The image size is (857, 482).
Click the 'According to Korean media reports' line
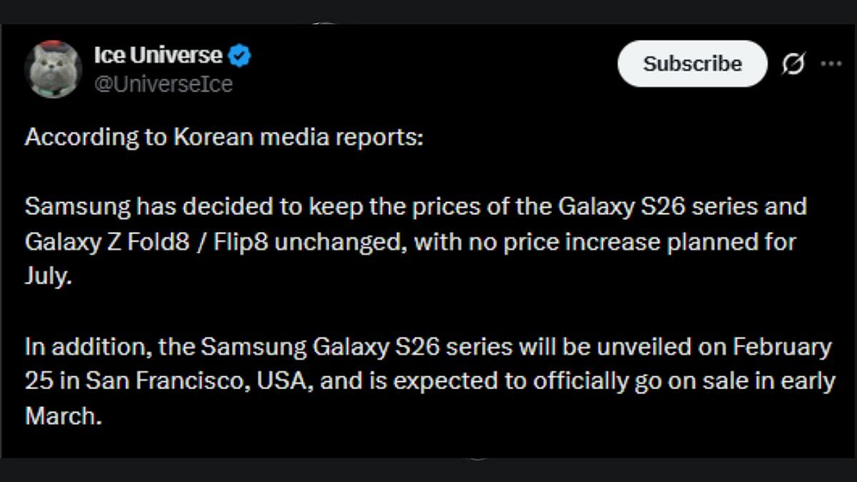tap(224, 137)
